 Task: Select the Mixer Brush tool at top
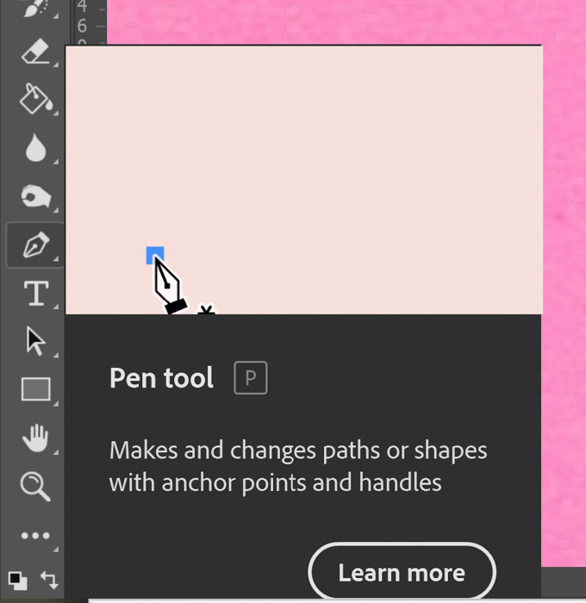tap(35, 9)
